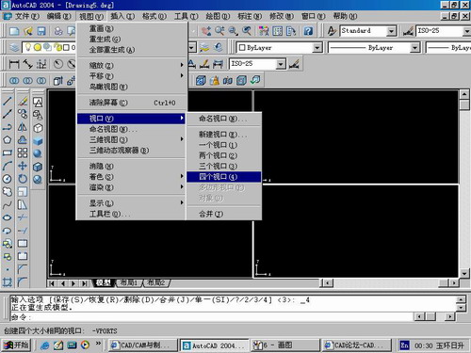Click the Save disk icon
Viewport: 471px width, 353px height.
[x=41, y=31]
